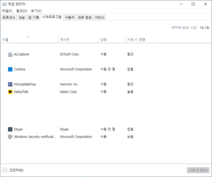Click Windows Security's 낮음 impact value
212x177 pixels.
(130, 137)
